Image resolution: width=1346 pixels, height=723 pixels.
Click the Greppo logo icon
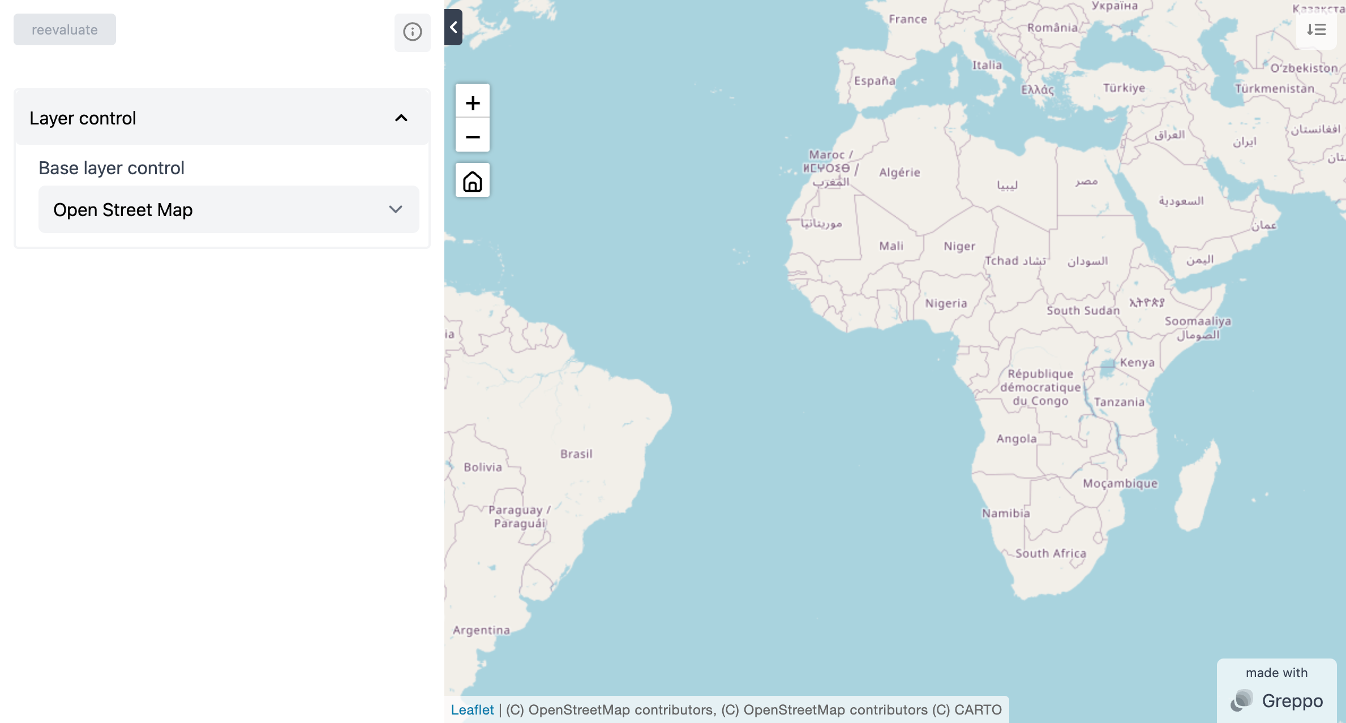(x=1241, y=700)
